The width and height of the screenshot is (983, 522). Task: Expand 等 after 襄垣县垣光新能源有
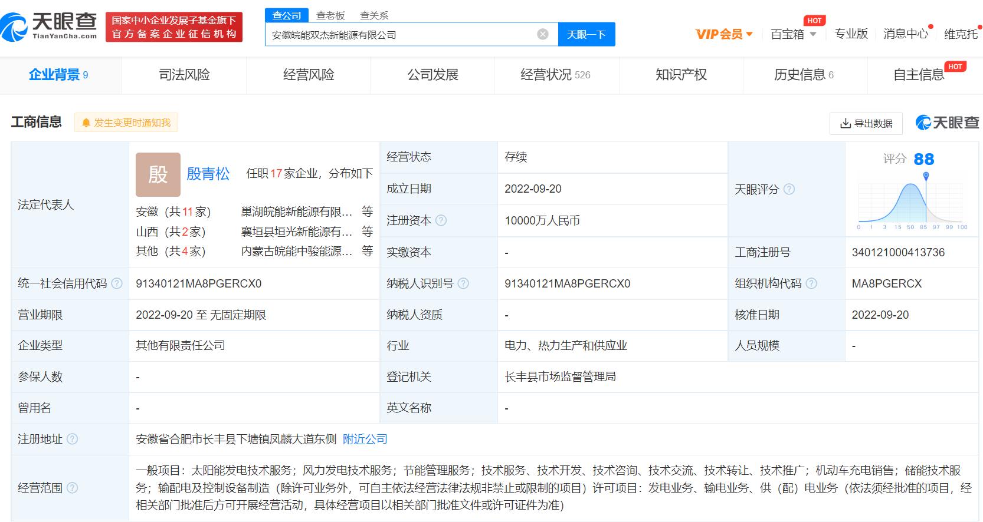tap(367, 232)
